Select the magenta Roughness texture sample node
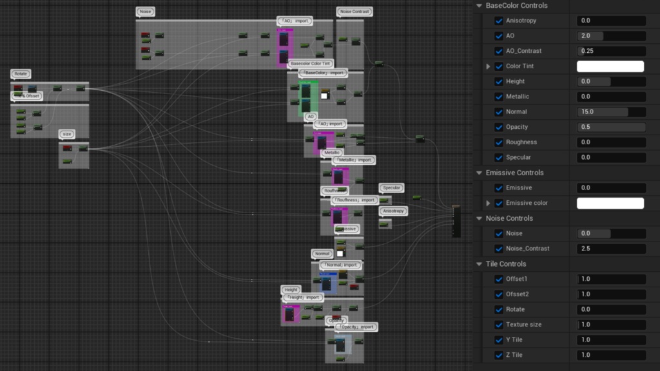Viewport: 660px width, 371px height. click(338, 216)
